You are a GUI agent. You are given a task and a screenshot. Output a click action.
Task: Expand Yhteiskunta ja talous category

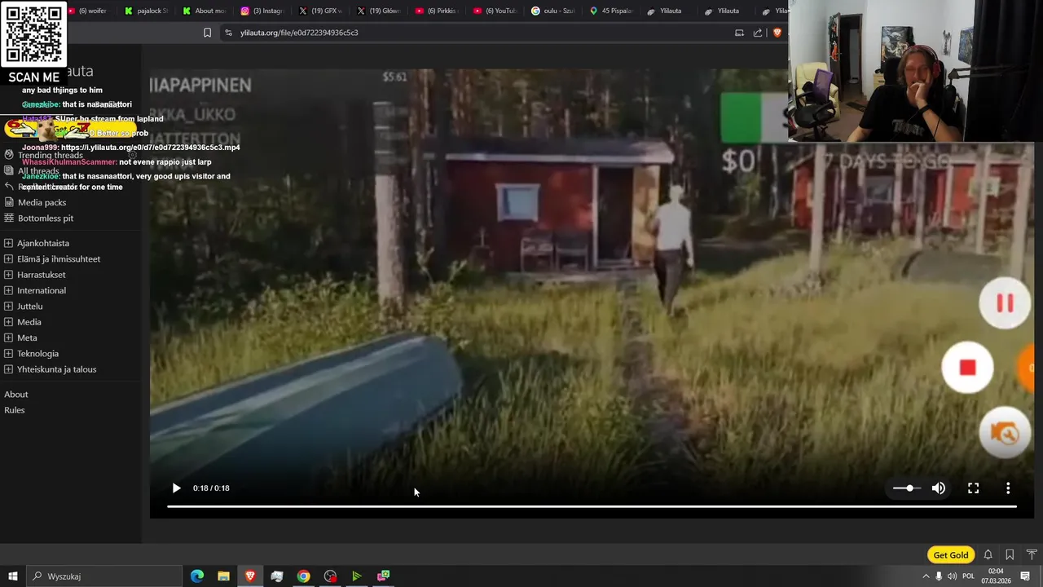coord(8,369)
